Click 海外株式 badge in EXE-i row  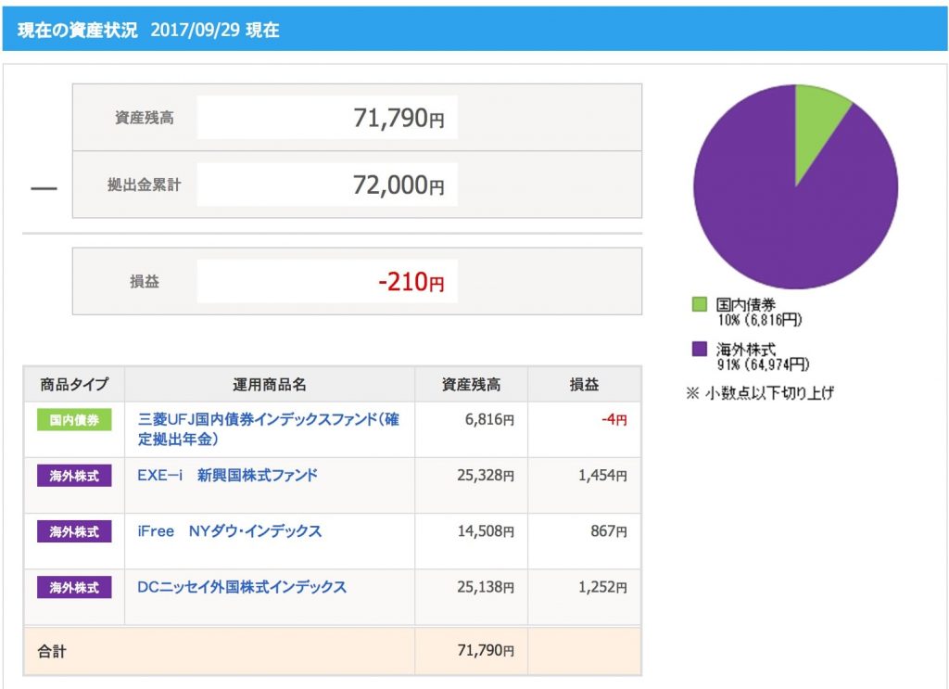[74, 476]
